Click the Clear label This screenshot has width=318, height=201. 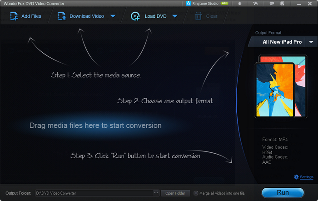[212, 16]
